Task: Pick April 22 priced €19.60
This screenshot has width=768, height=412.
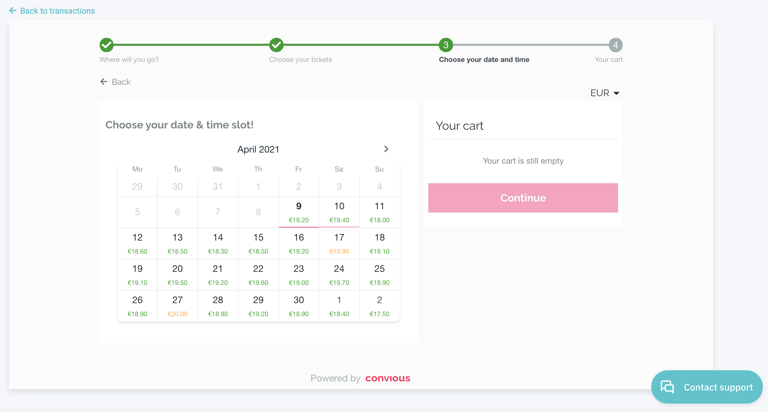Action: pyautogui.click(x=258, y=274)
